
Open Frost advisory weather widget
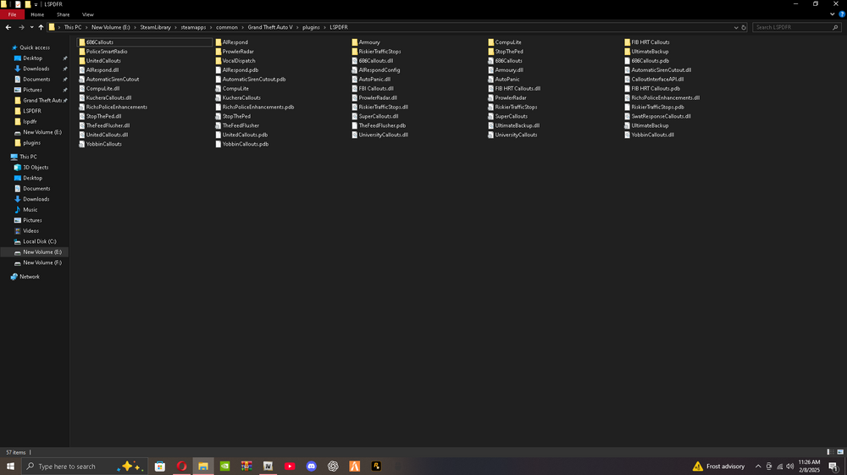pyautogui.click(x=719, y=467)
